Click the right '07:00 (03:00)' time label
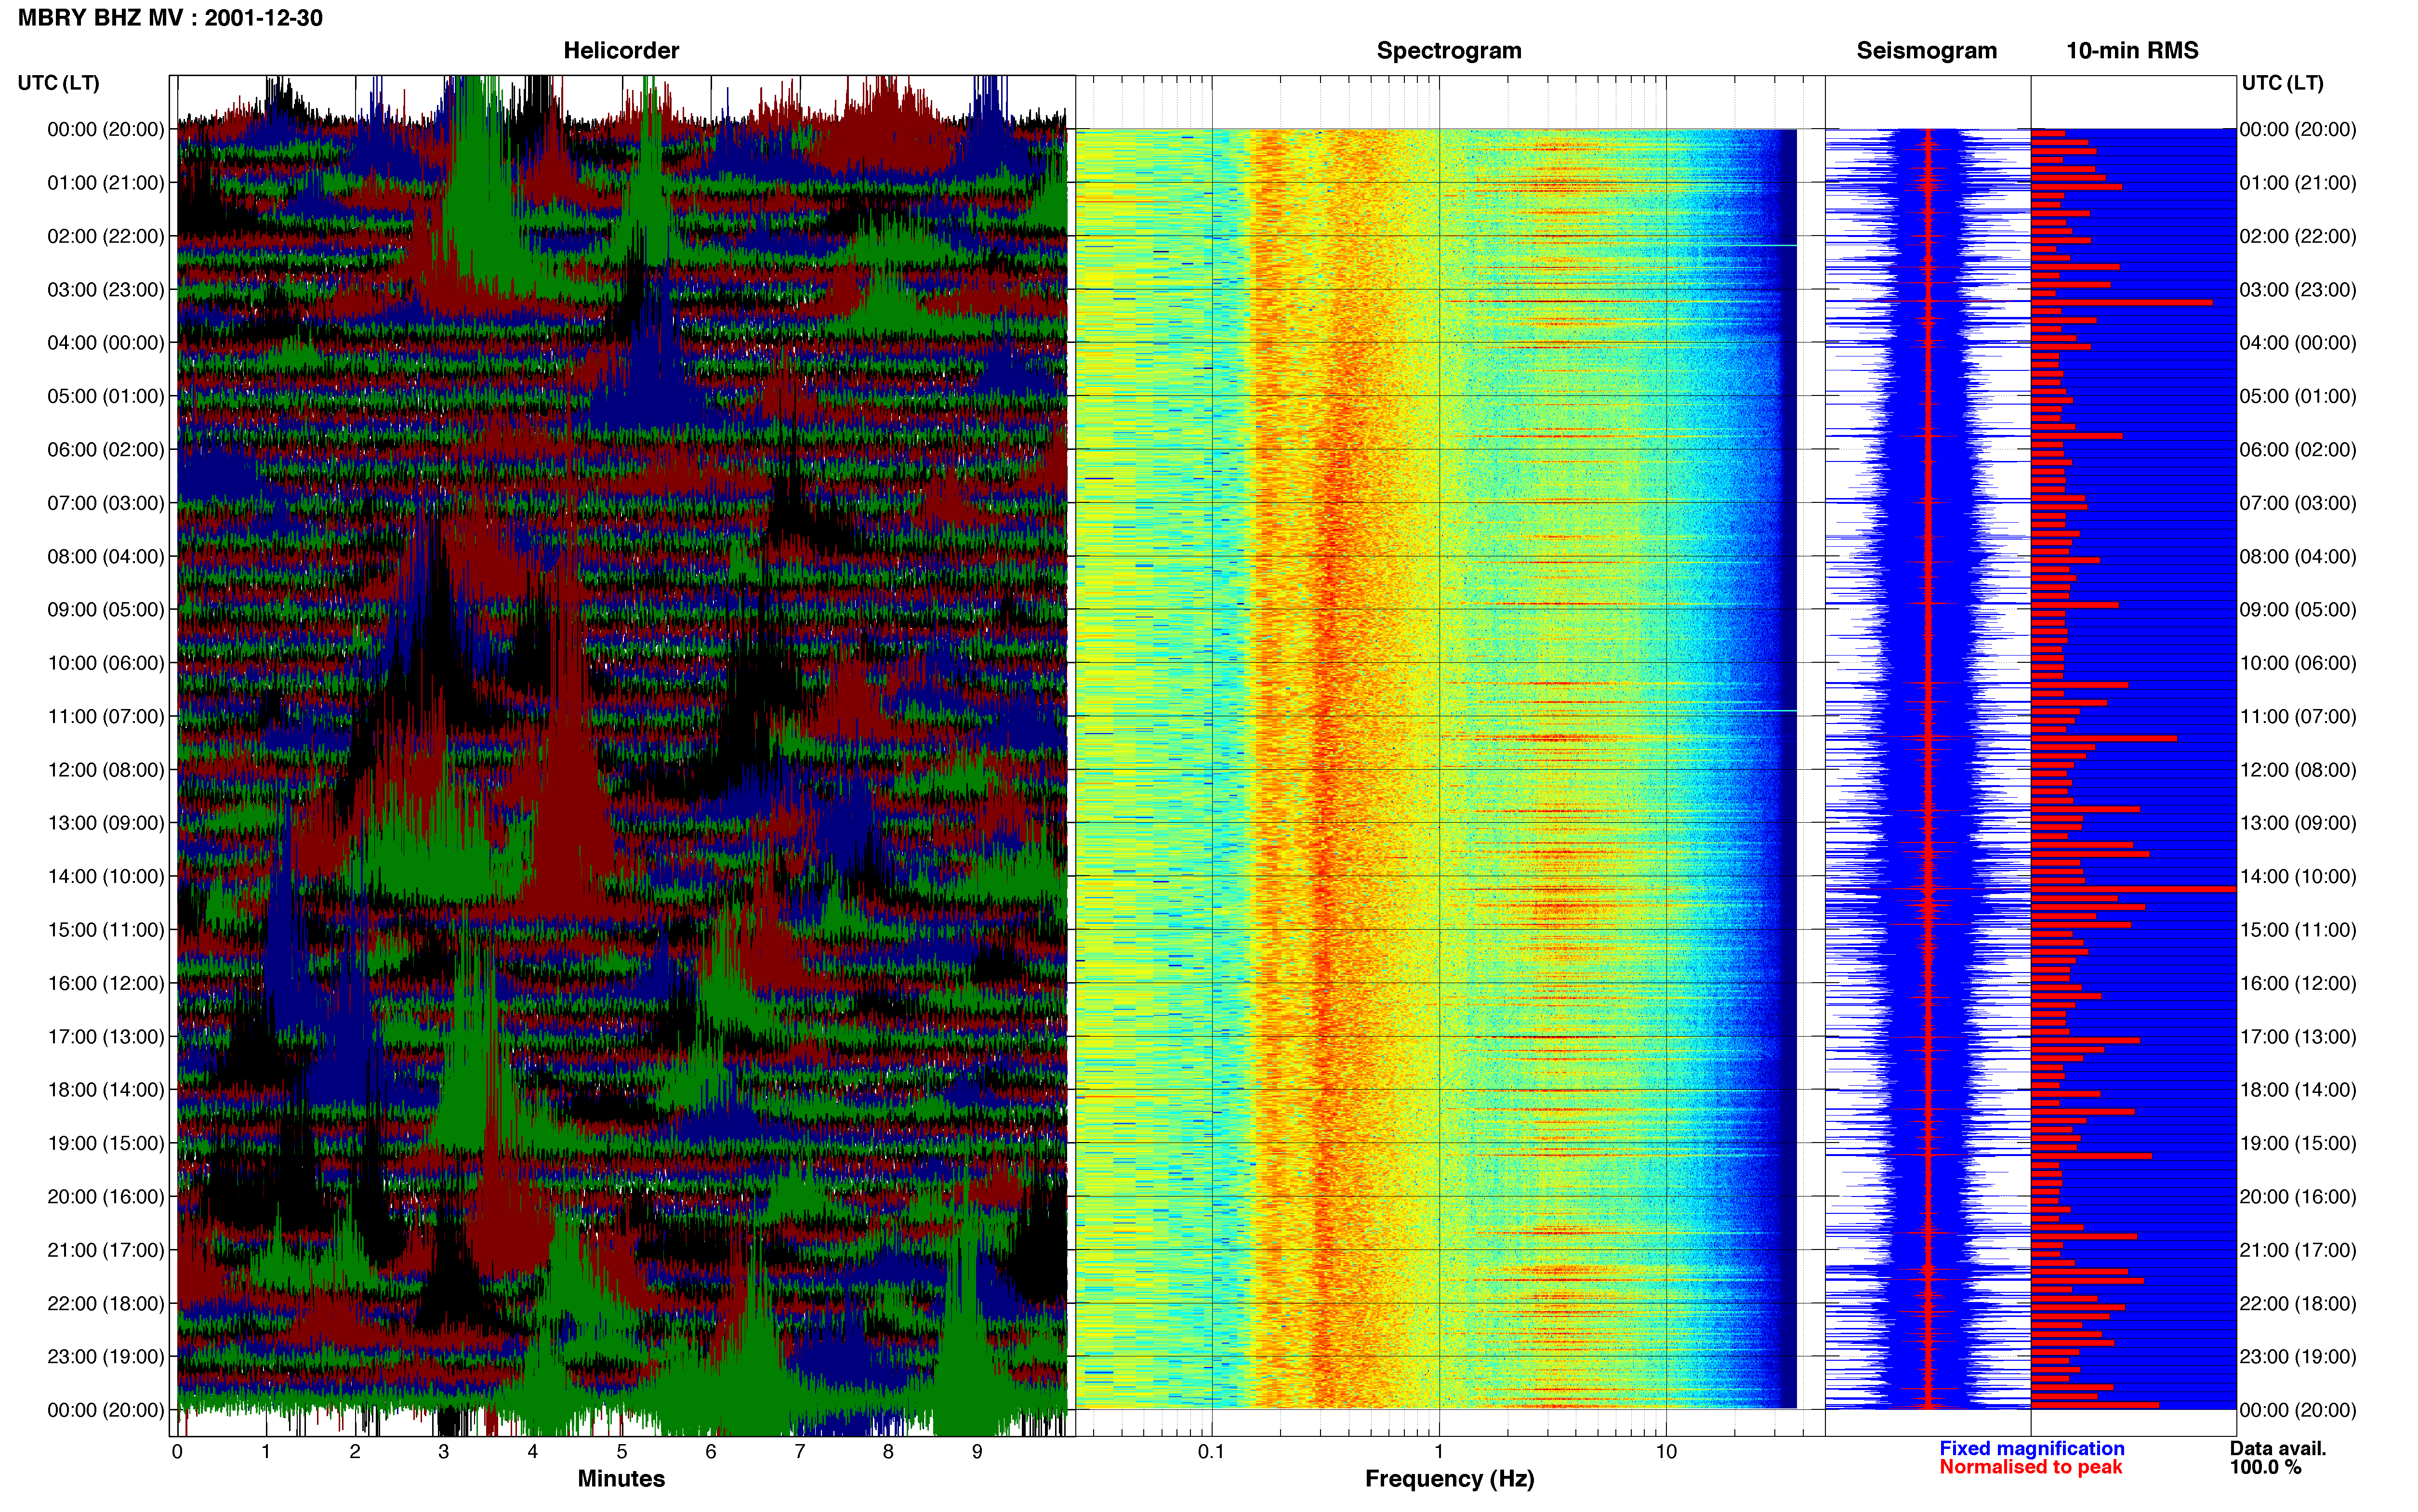Screen dimensions: 2418x1512 pos(2298,503)
